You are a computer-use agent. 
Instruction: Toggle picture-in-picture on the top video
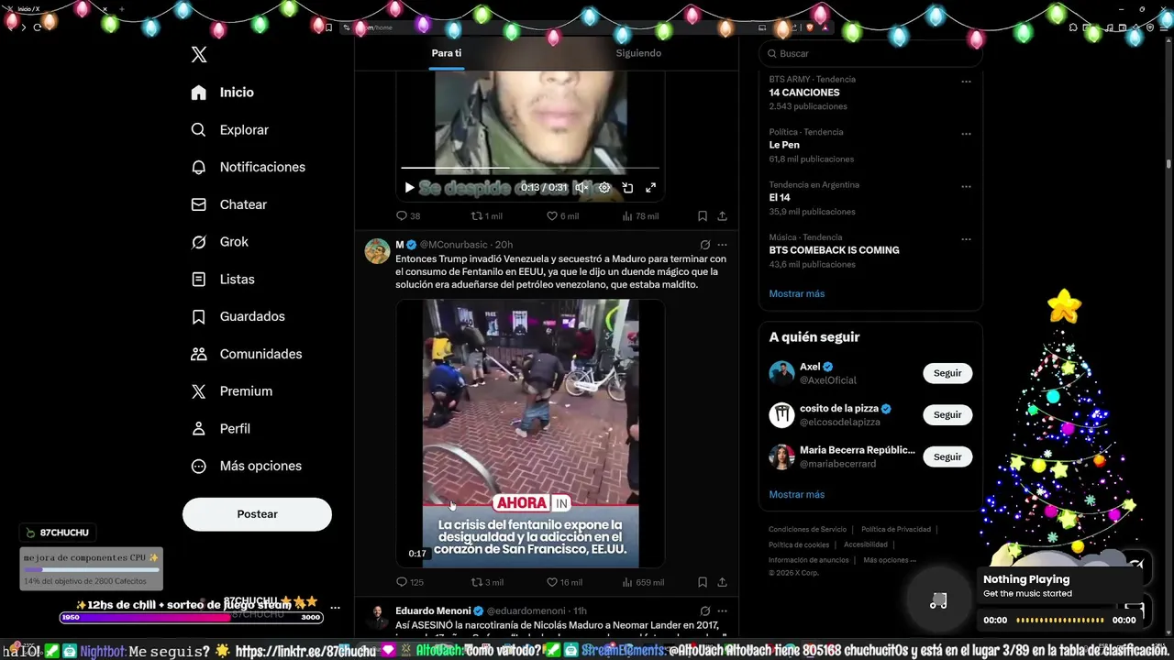click(627, 187)
